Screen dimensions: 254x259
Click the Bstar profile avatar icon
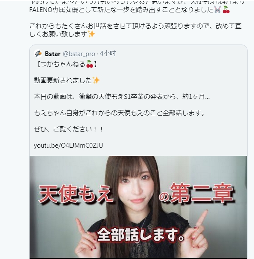tap(38, 54)
